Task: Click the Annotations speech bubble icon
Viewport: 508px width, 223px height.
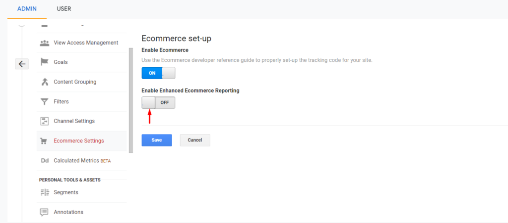Action: click(x=44, y=212)
